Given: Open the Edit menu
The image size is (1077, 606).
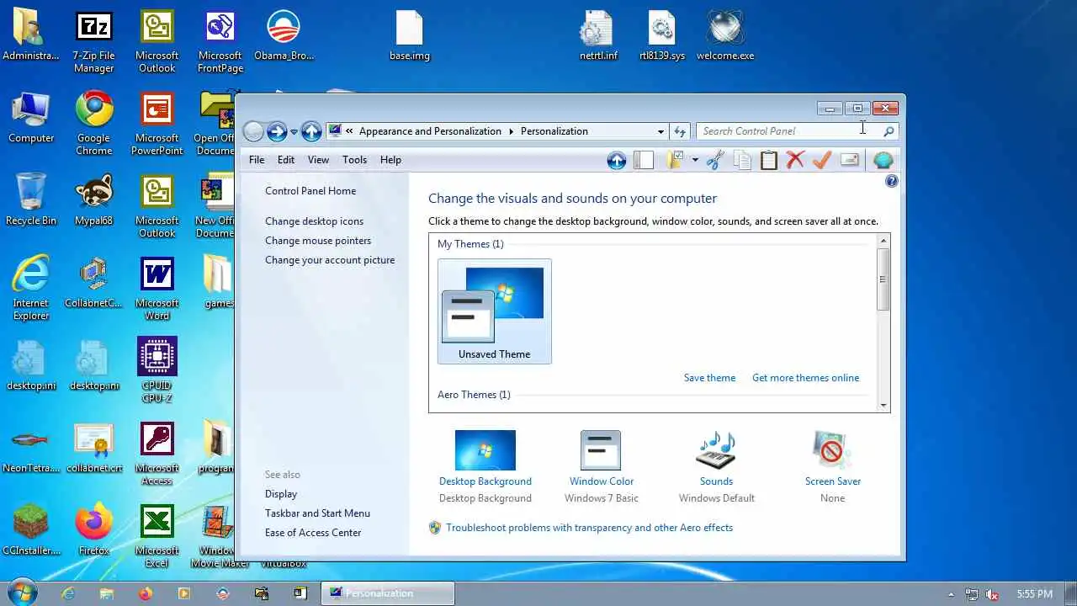Looking at the screenshot, I should click(x=286, y=160).
